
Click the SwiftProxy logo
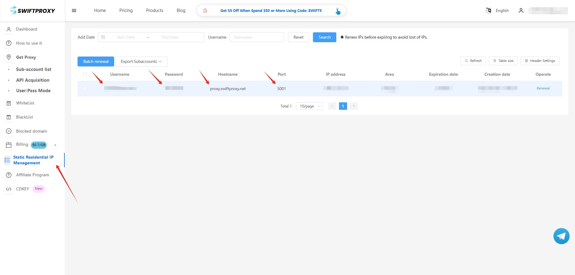(x=32, y=11)
